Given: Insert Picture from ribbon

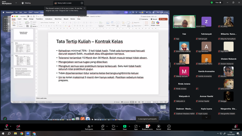Looking at the screenshot, I should pos(108,23).
